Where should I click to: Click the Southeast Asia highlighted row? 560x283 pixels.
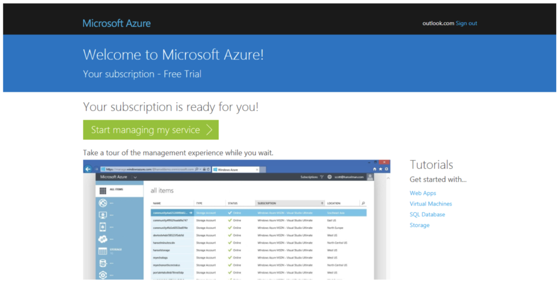259,213
